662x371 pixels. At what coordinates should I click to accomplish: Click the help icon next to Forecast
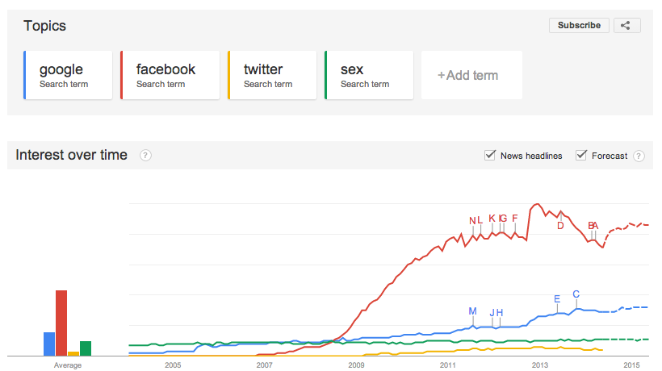pyautogui.click(x=639, y=156)
